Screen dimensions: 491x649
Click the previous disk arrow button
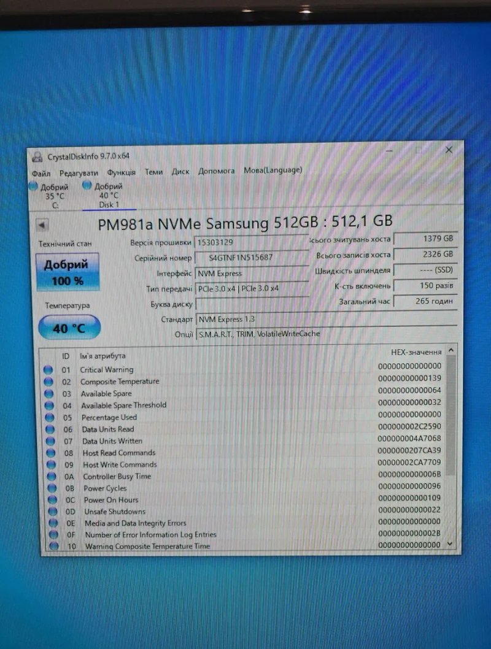pos(42,225)
